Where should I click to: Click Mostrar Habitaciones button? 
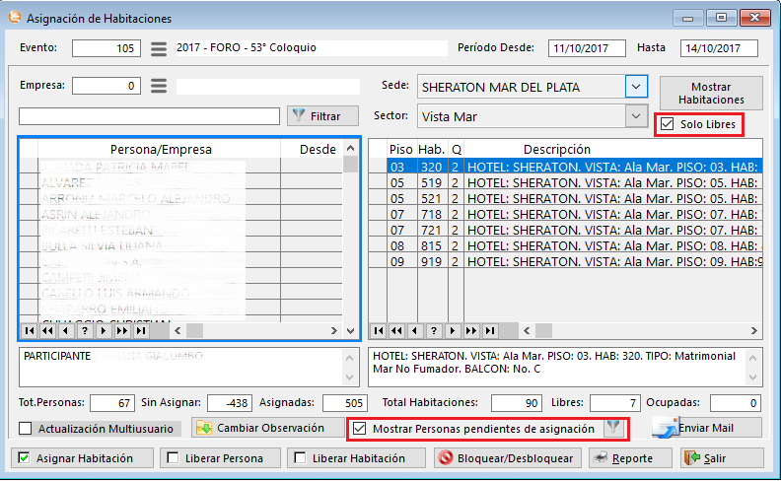(x=710, y=94)
